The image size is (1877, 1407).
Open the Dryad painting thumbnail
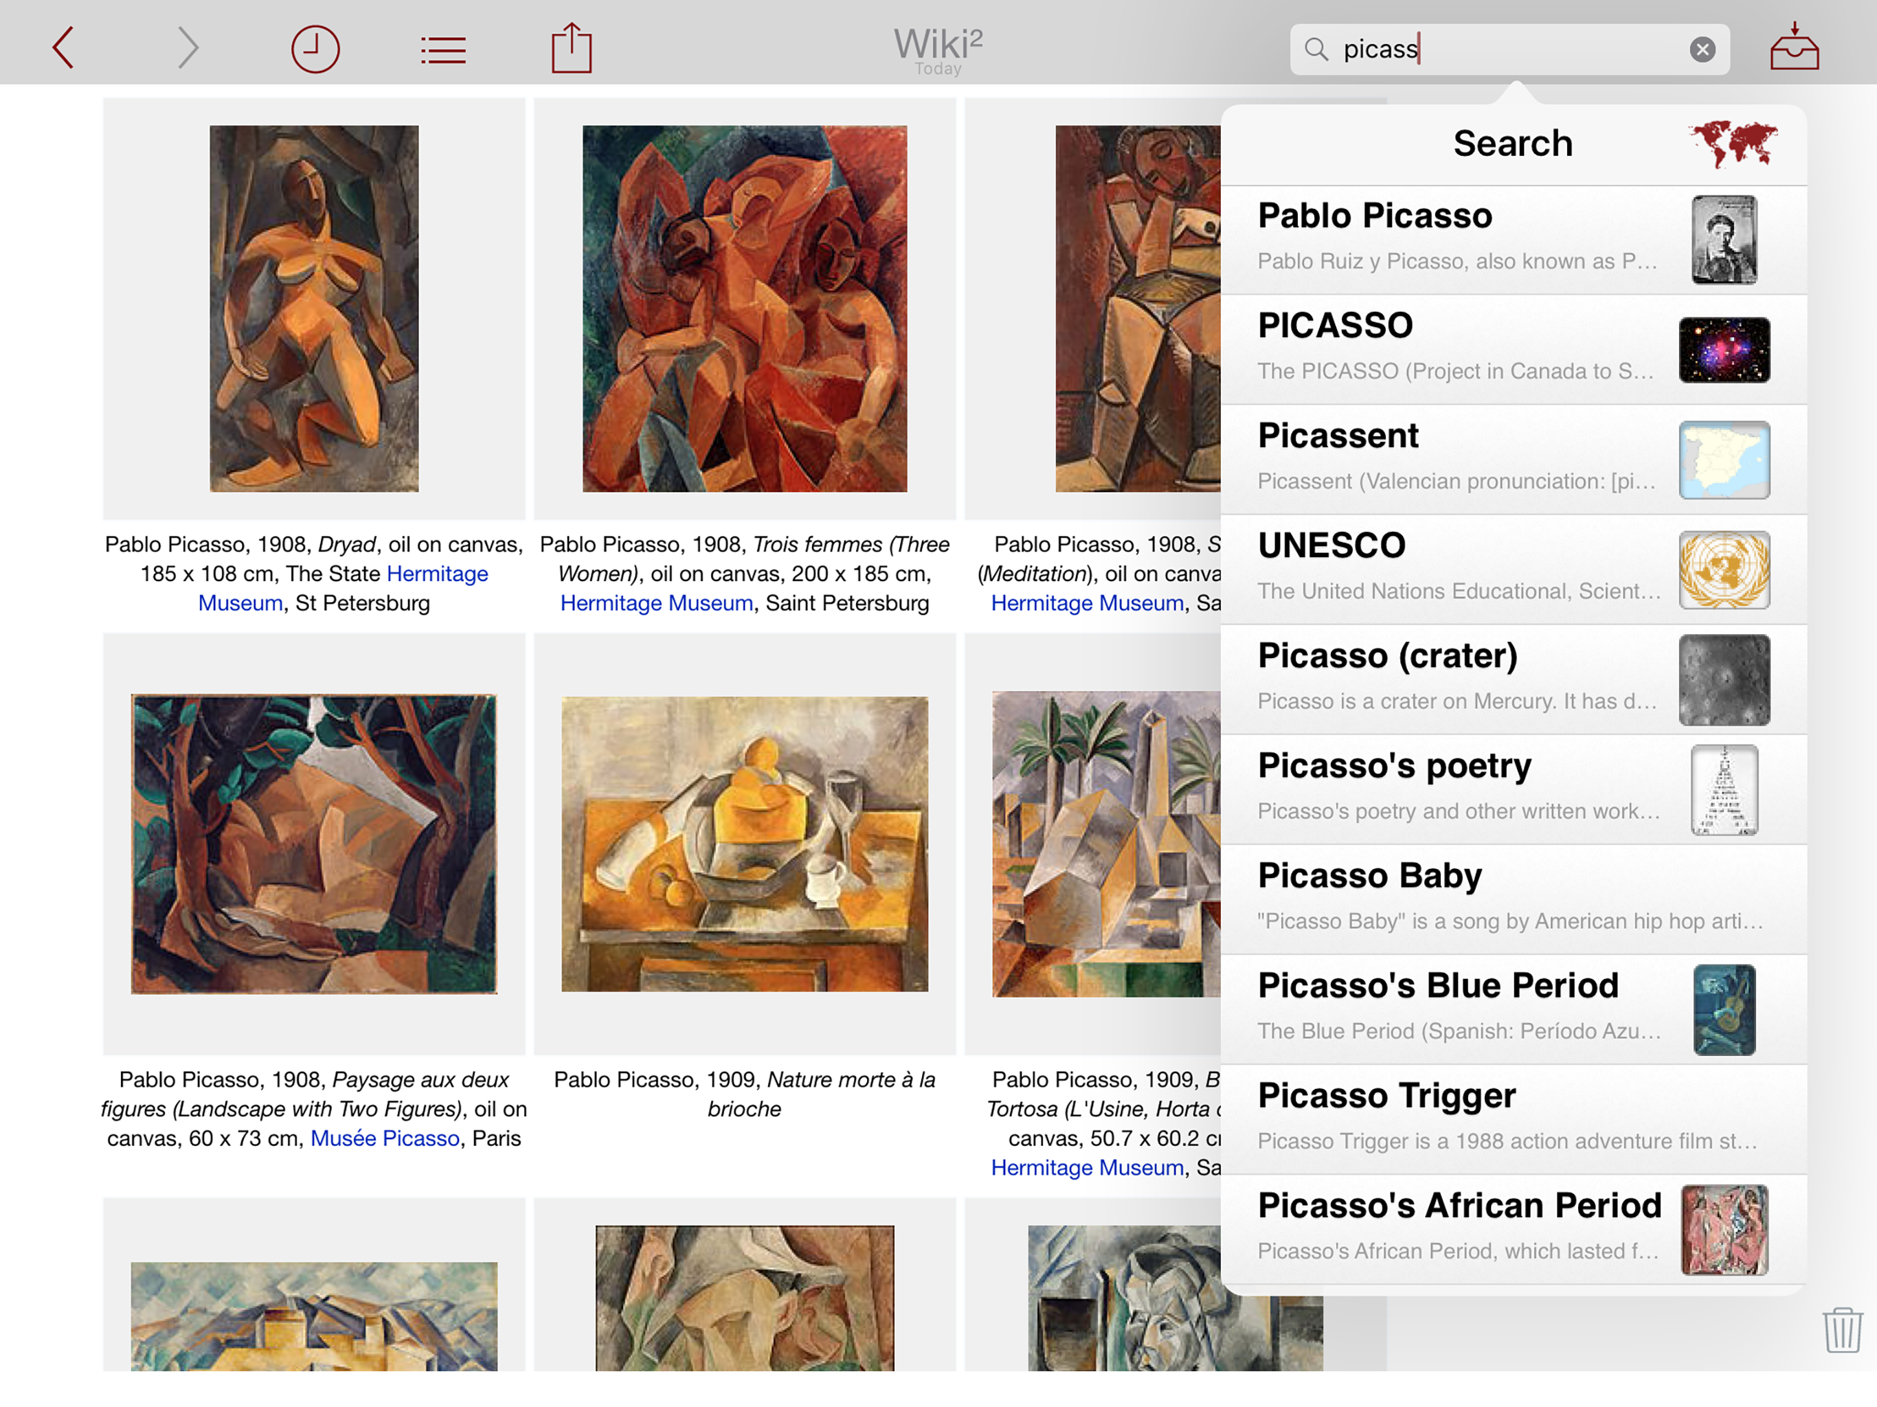314,309
